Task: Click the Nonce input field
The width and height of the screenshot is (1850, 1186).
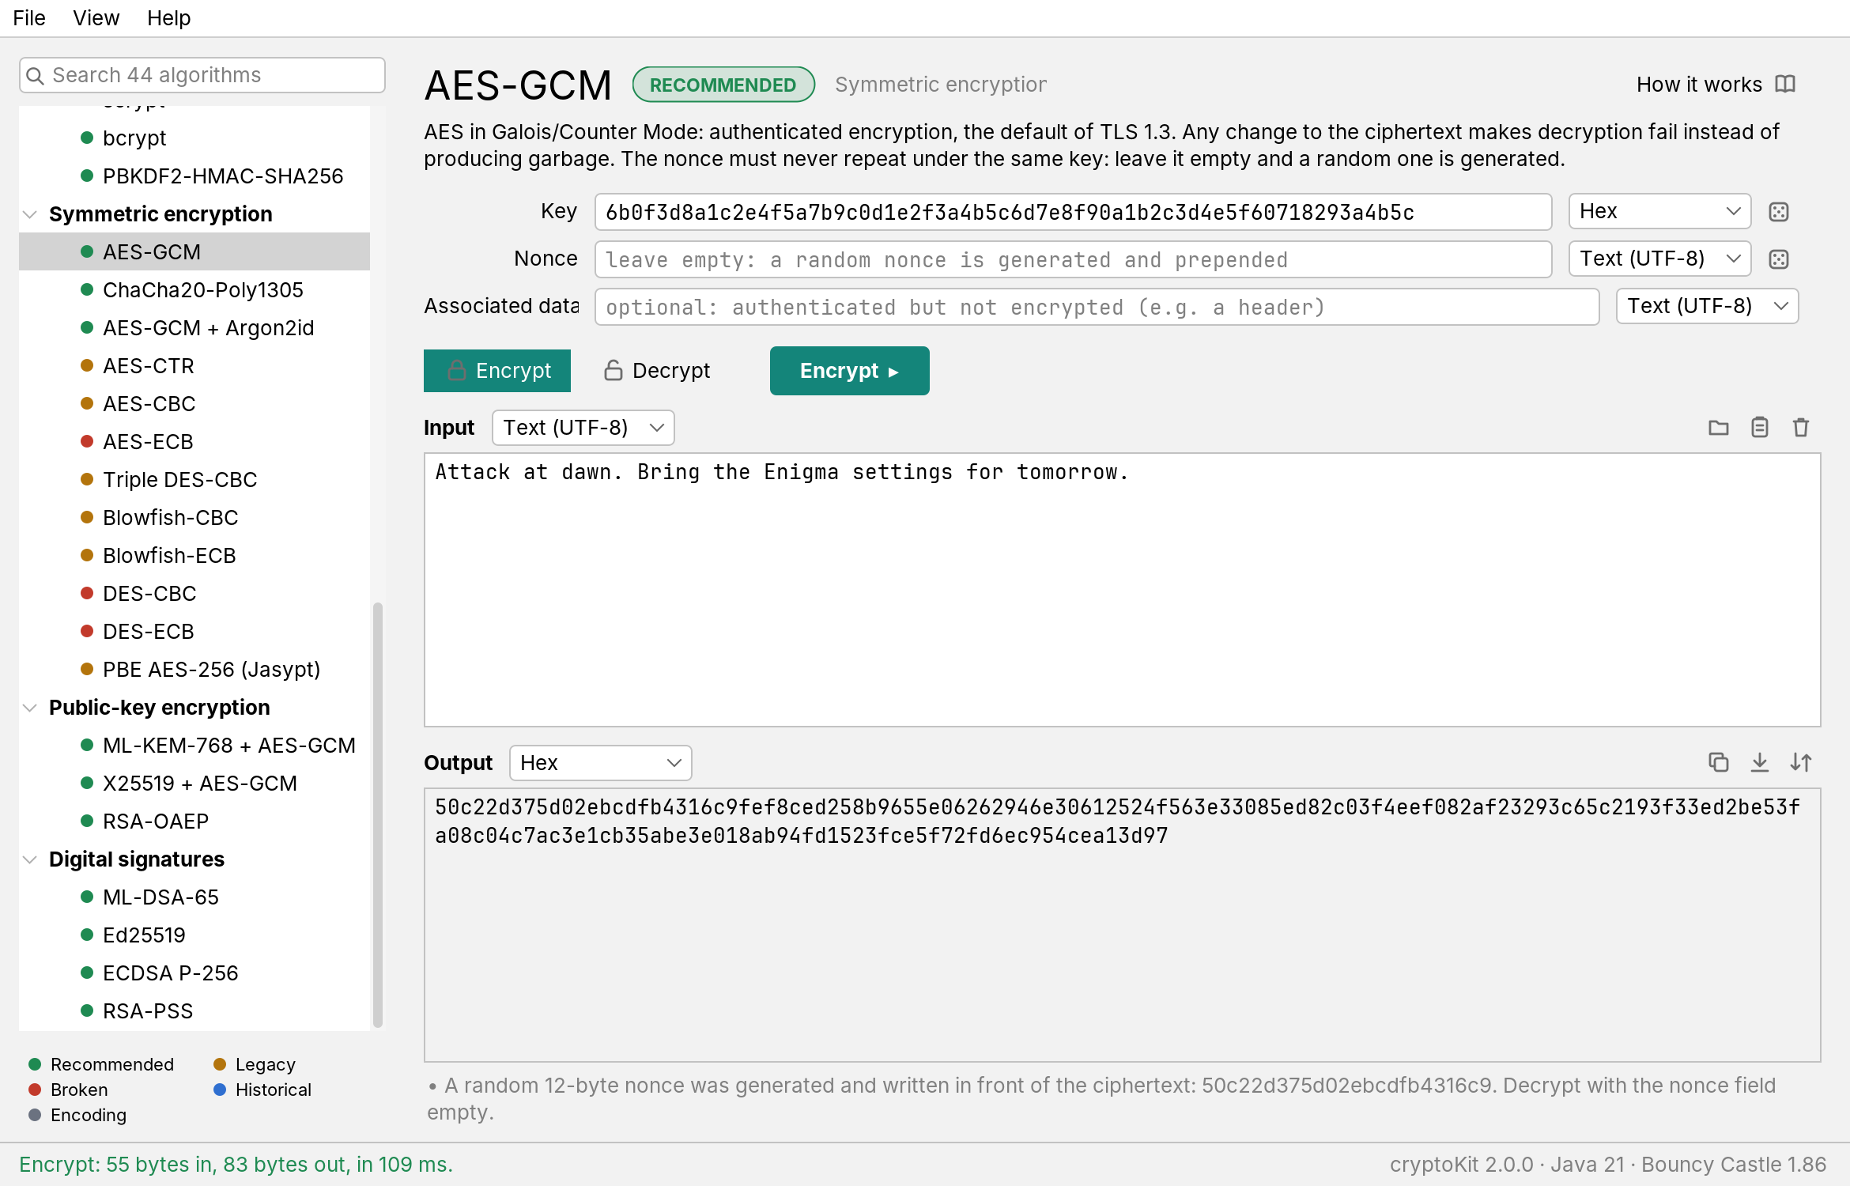Action: [1074, 259]
